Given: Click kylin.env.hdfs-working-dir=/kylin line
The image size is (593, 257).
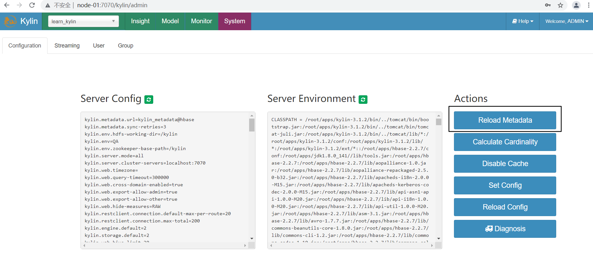Looking at the screenshot, I should coord(131,134).
